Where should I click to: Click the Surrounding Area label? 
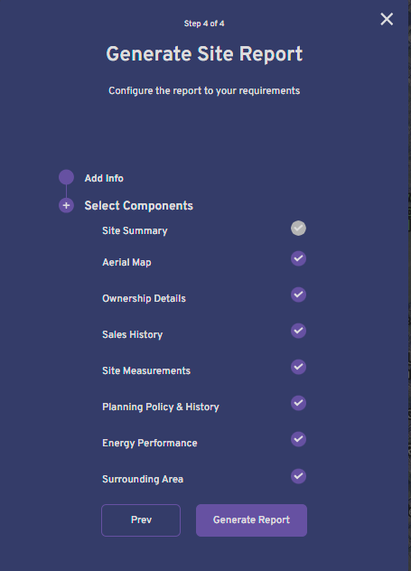coord(143,479)
